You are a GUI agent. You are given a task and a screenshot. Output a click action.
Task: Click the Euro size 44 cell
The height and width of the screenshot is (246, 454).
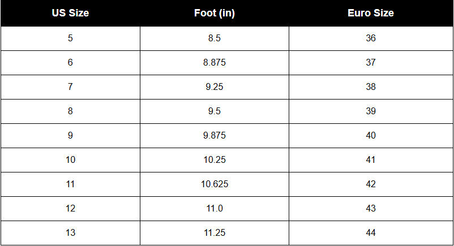371,233
